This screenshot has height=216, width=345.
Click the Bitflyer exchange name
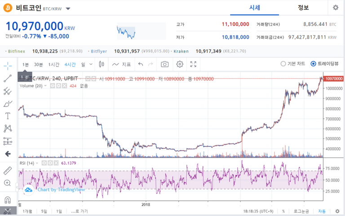point(99,51)
